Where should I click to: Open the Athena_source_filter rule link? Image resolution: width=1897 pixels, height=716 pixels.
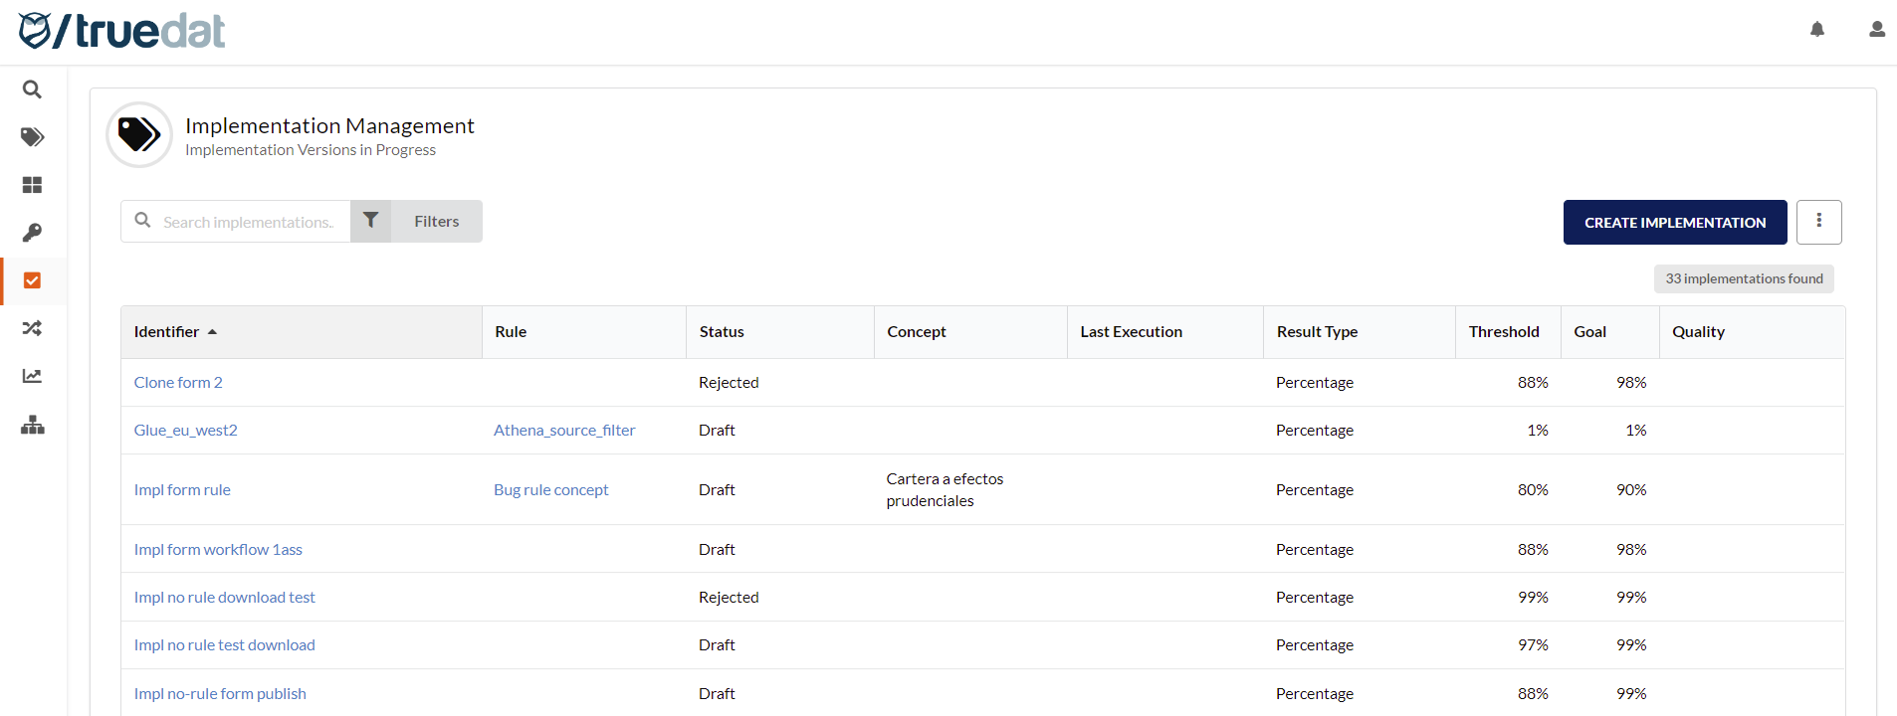564,431
